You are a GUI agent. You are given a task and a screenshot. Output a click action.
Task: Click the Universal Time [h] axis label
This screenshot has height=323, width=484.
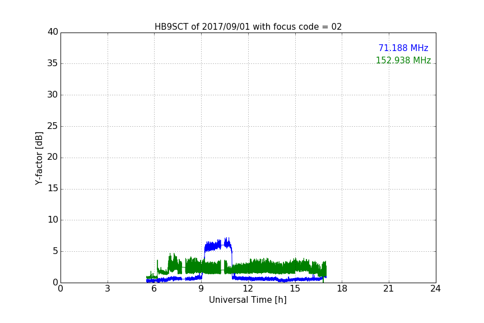pyautogui.click(x=248, y=300)
